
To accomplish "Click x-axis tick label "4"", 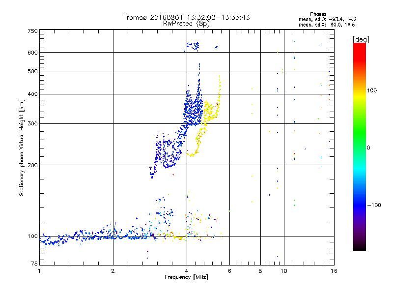I will tap(187, 271).
